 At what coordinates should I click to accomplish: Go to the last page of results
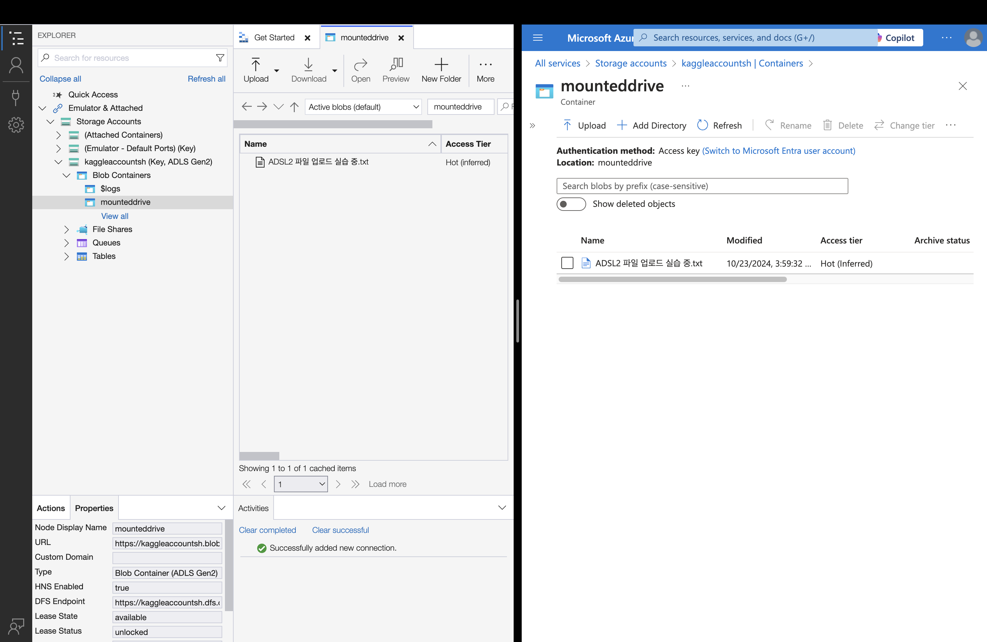[x=355, y=484]
